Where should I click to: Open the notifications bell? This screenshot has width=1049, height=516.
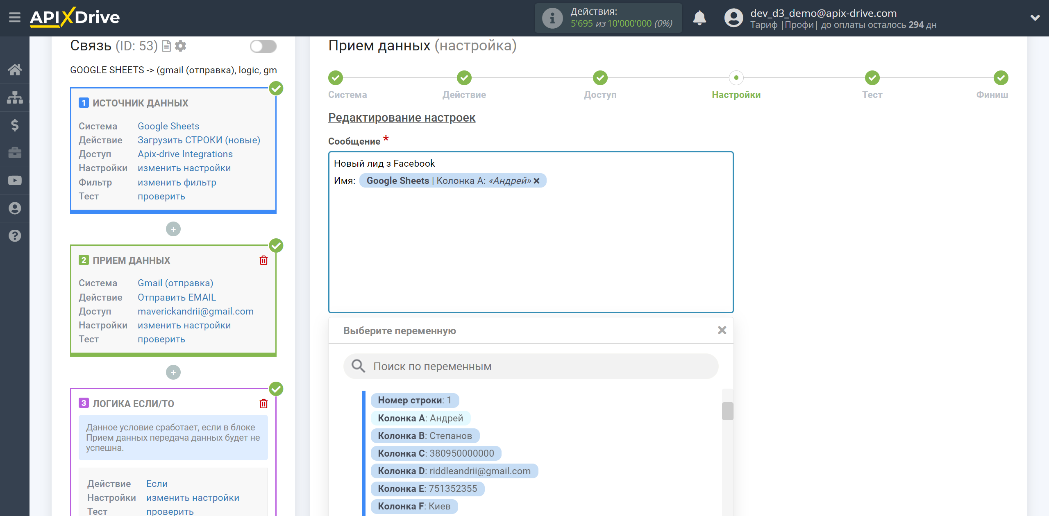click(x=699, y=18)
